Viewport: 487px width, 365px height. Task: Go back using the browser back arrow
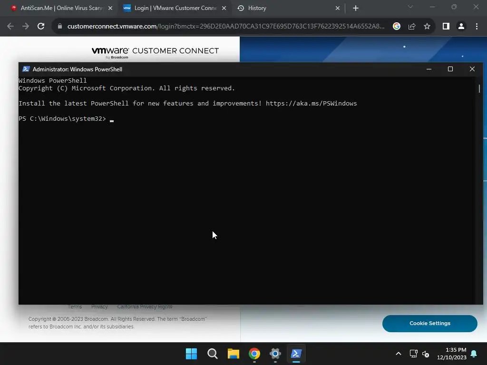(10, 27)
